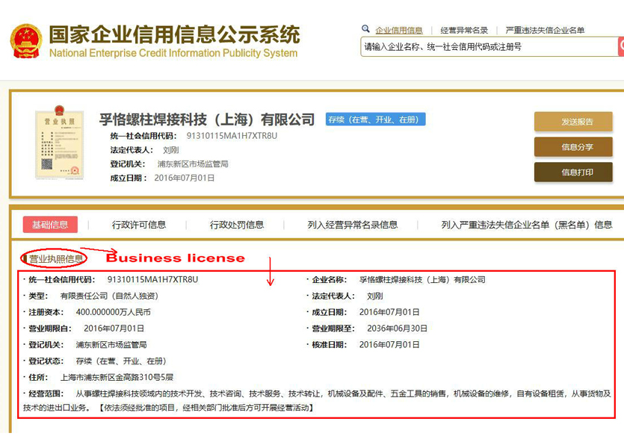
Task: Select the 严重违法失信企业名单 search category
Action: (545, 30)
